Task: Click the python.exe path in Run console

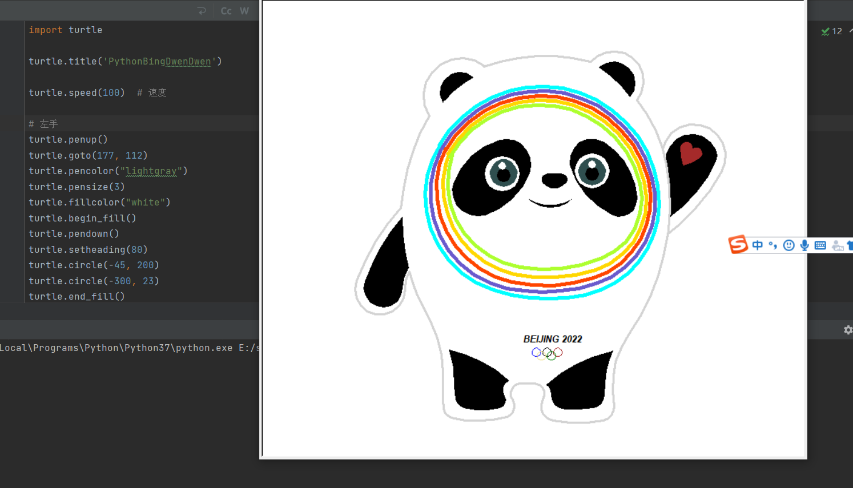Action: [130, 348]
